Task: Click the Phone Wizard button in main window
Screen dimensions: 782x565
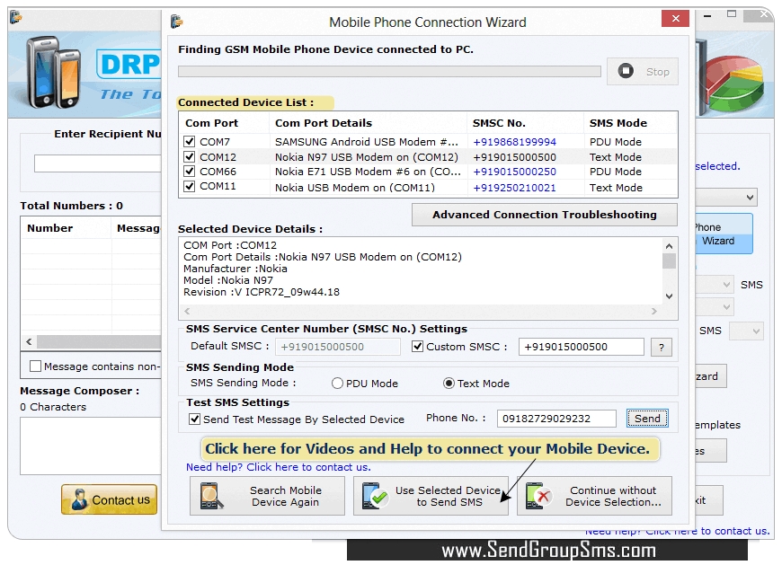Action: (724, 234)
